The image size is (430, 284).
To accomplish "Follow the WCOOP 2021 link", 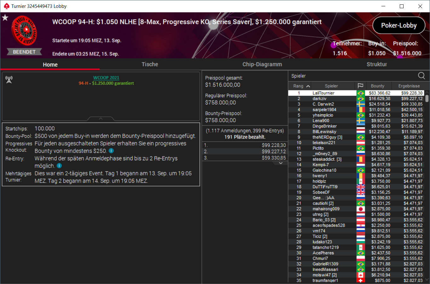I will (106, 78).
